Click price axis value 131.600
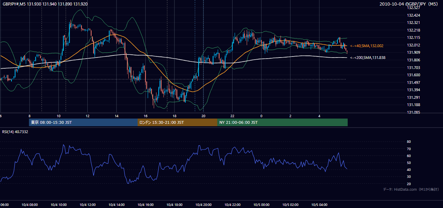The image size is (443, 208). pos(413,75)
